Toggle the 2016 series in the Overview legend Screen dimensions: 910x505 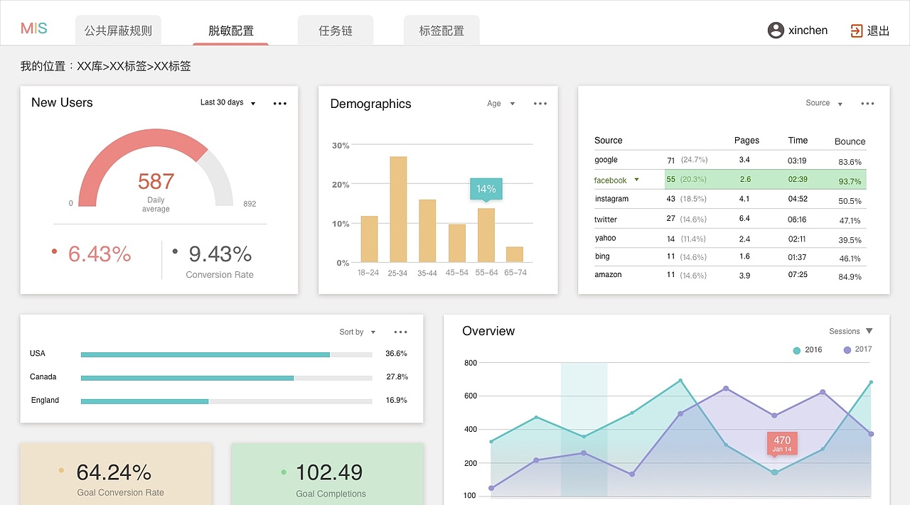(x=807, y=349)
